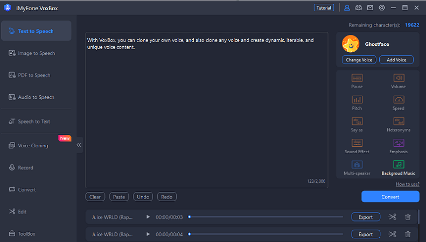Export the 00:03 audio clip

point(366,217)
